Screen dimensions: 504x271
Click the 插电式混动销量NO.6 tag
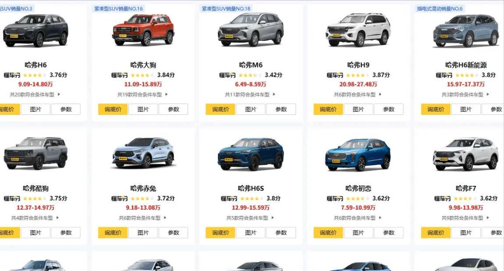pos(440,9)
